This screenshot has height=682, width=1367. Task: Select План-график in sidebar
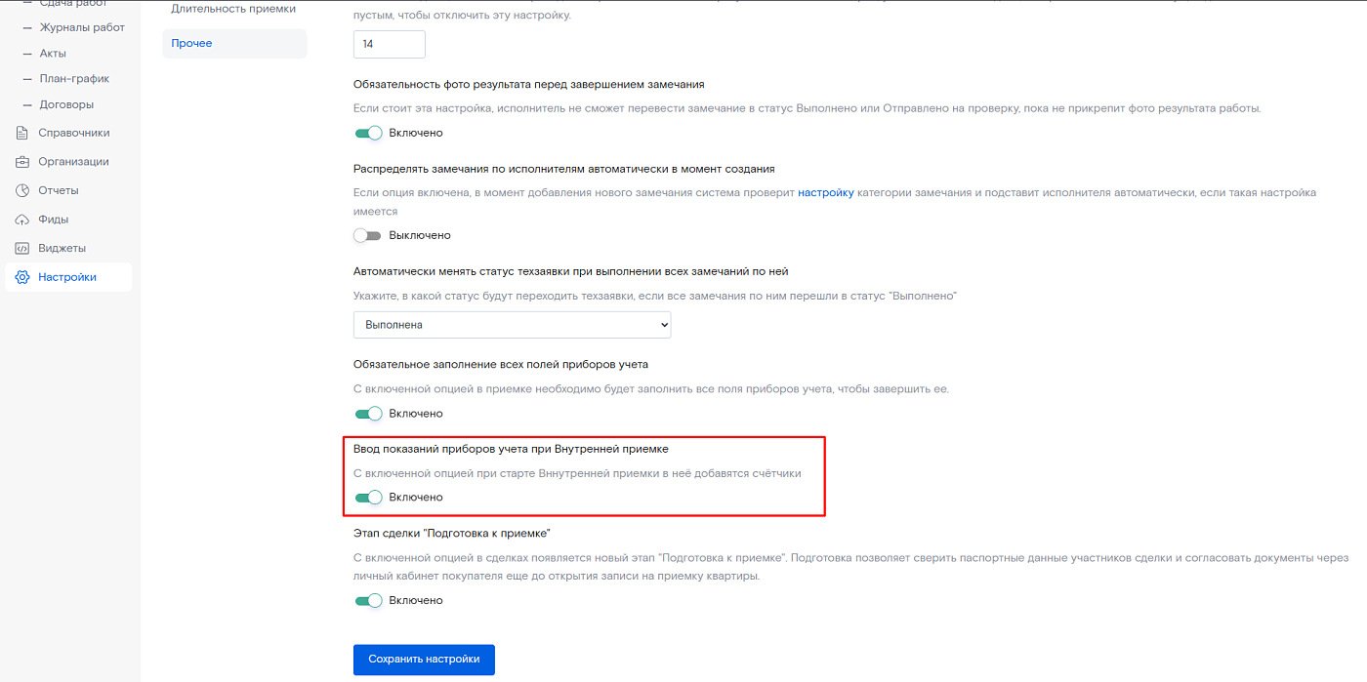[x=74, y=79]
